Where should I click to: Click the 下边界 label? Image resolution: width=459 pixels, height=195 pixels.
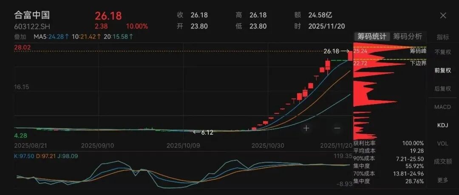coord(418,63)
